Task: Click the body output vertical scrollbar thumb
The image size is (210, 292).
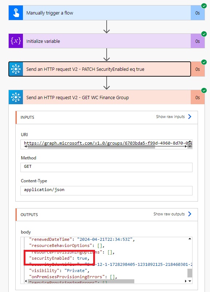Action: 190,273
